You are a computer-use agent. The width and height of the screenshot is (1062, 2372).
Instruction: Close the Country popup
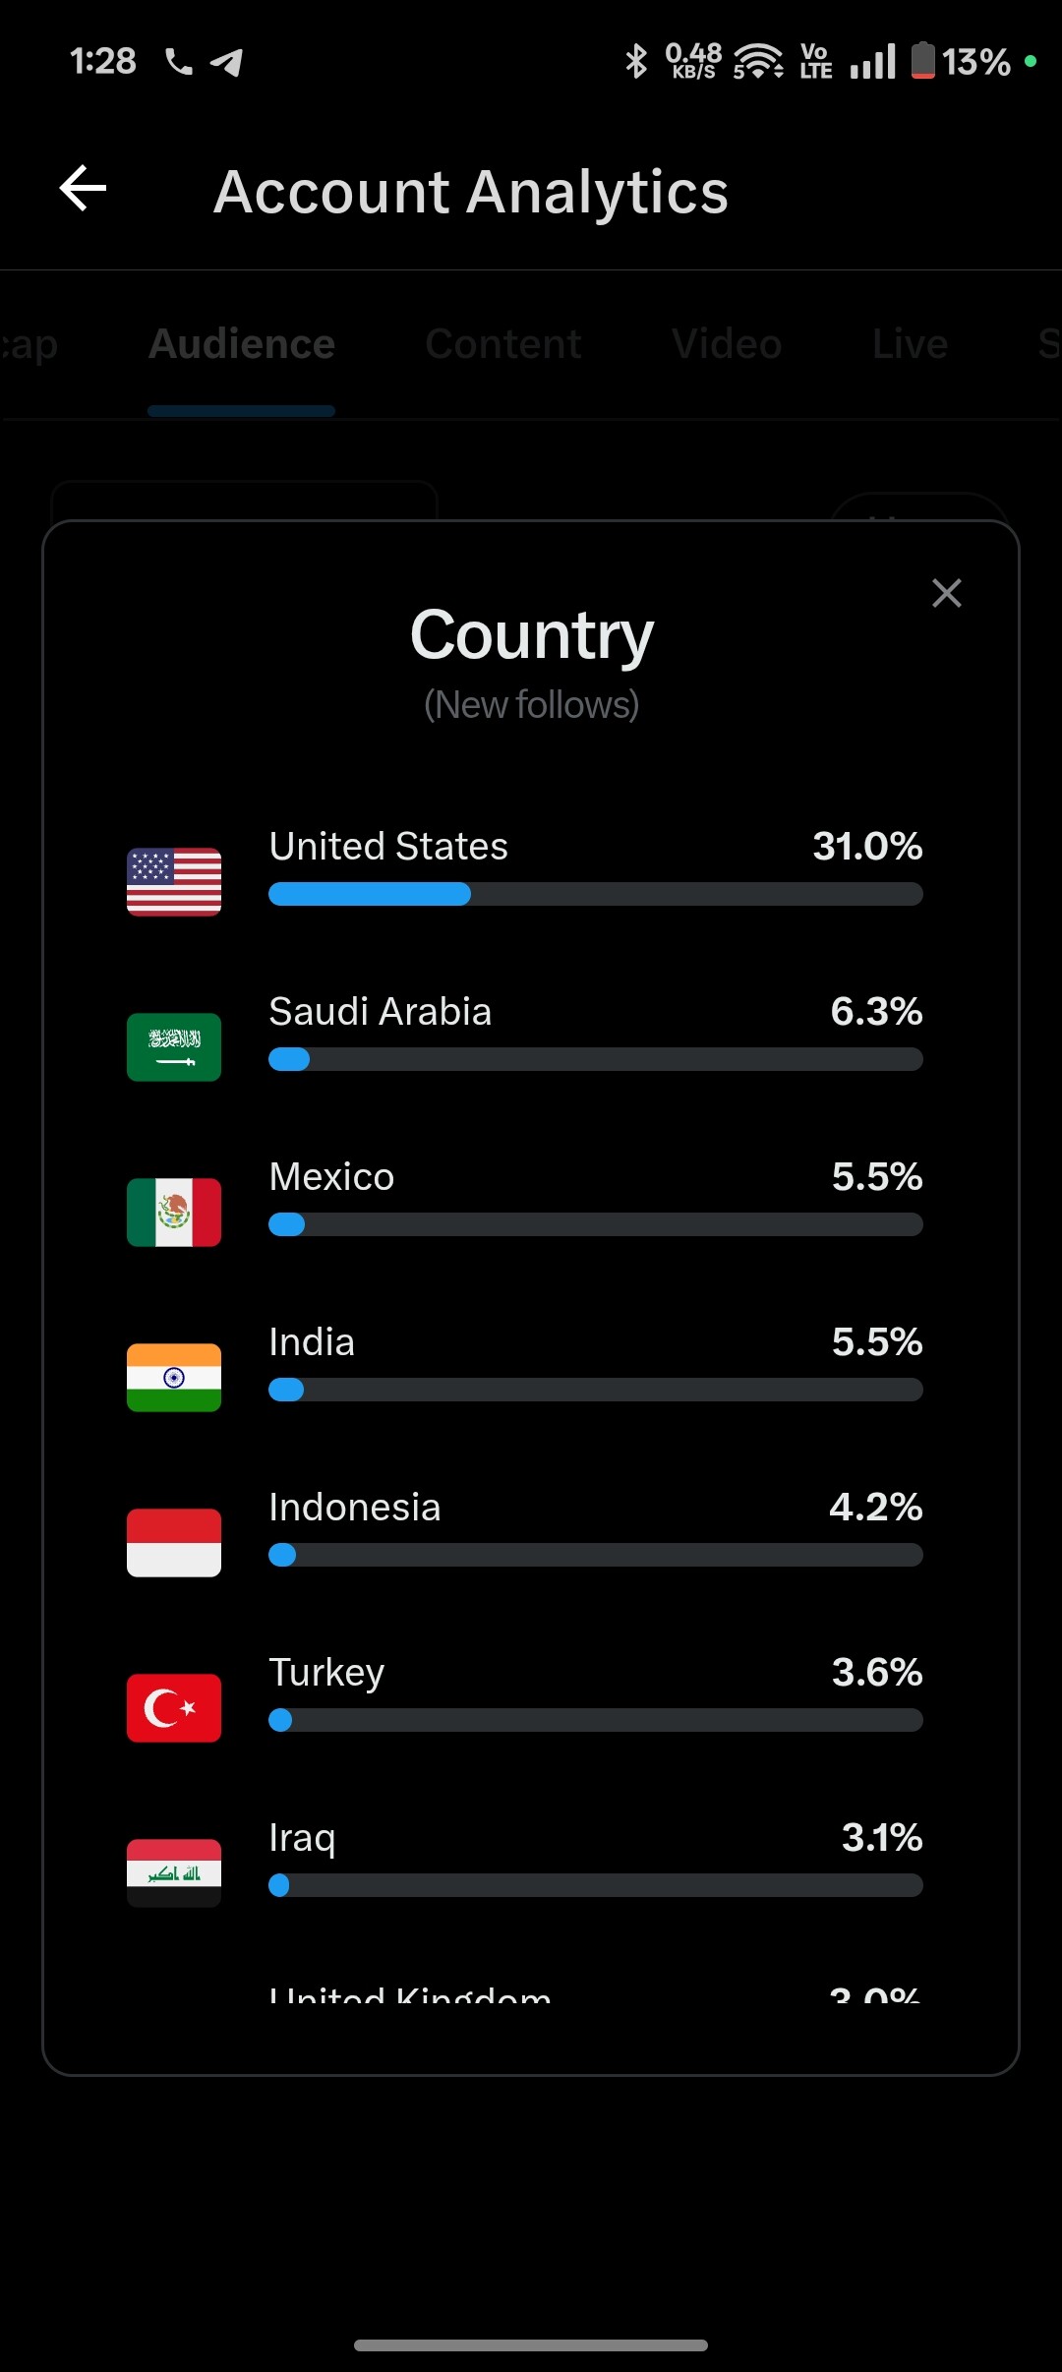pyautogui.click(x=946, y=593)
